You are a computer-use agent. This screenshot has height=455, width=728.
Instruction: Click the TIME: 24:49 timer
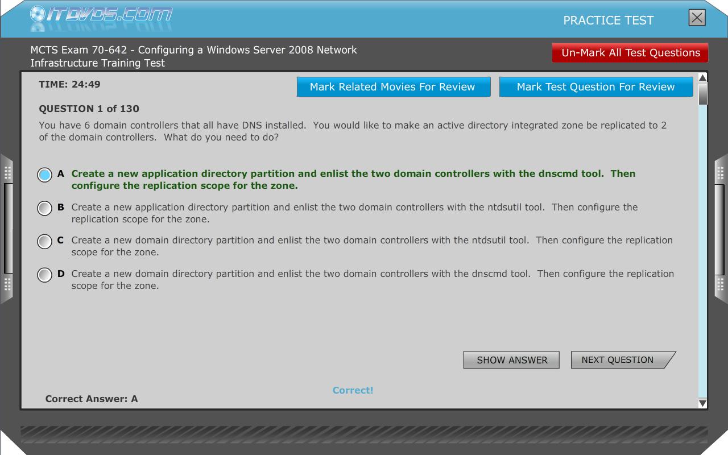click(x=69, y=84)
